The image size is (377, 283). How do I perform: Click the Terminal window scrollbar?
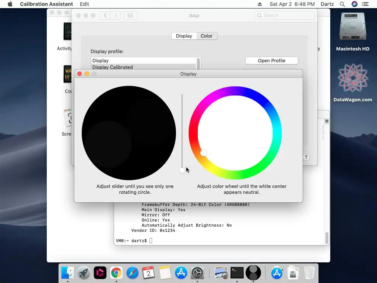(x=327, y=238)
